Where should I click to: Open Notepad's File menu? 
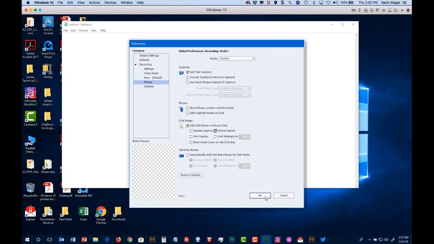(65, 30)
